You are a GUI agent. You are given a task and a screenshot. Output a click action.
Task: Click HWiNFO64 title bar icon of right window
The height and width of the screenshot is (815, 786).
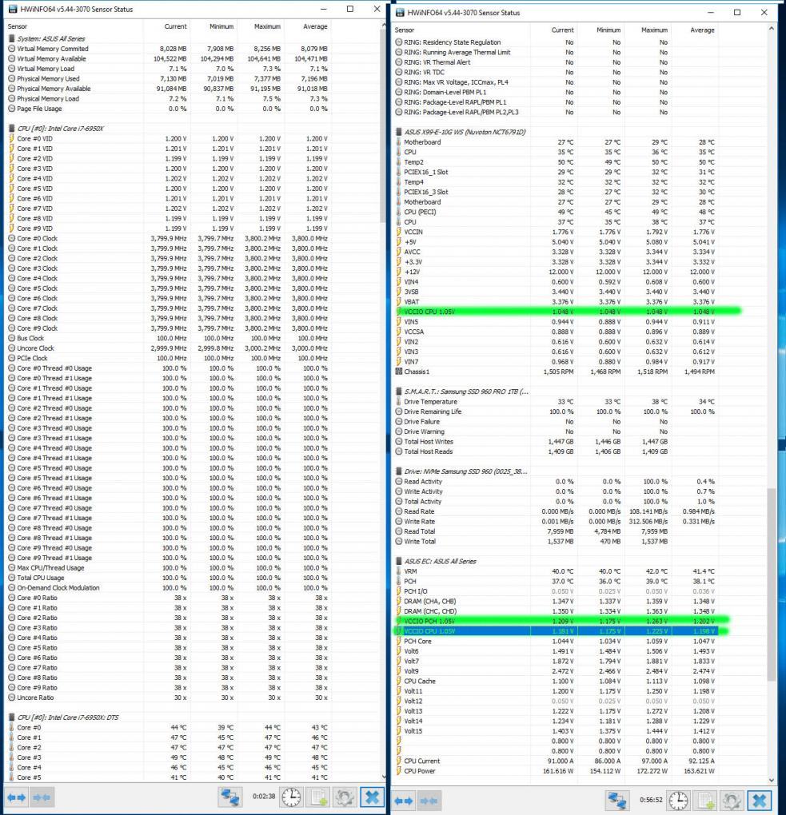click(x=400, y=13)
